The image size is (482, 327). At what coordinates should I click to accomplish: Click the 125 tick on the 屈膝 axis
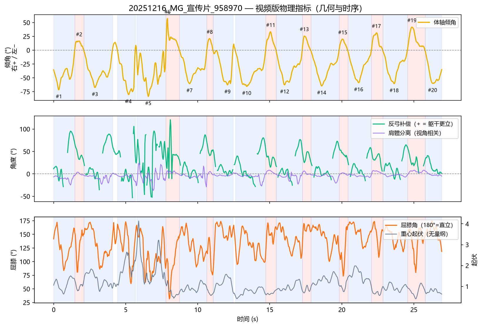(25, 248)
